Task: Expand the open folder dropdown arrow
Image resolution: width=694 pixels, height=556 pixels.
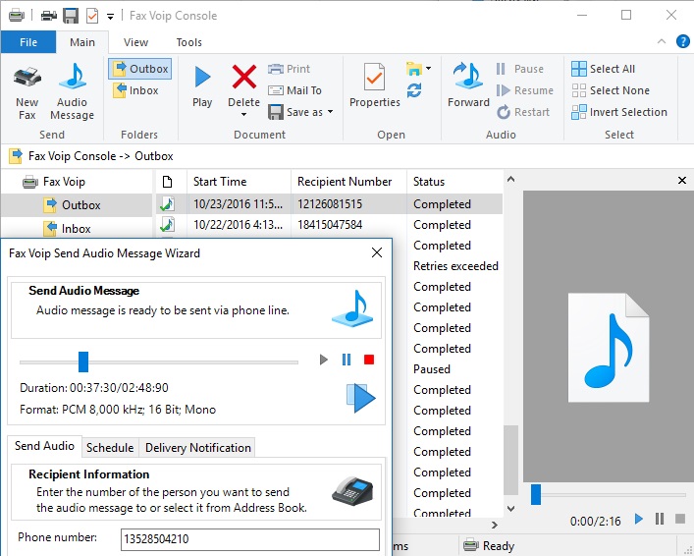Action: tap(428, 69)
